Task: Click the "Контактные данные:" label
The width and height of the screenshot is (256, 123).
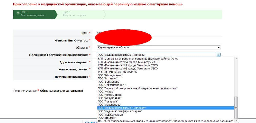Action: (x=73, y=69)
